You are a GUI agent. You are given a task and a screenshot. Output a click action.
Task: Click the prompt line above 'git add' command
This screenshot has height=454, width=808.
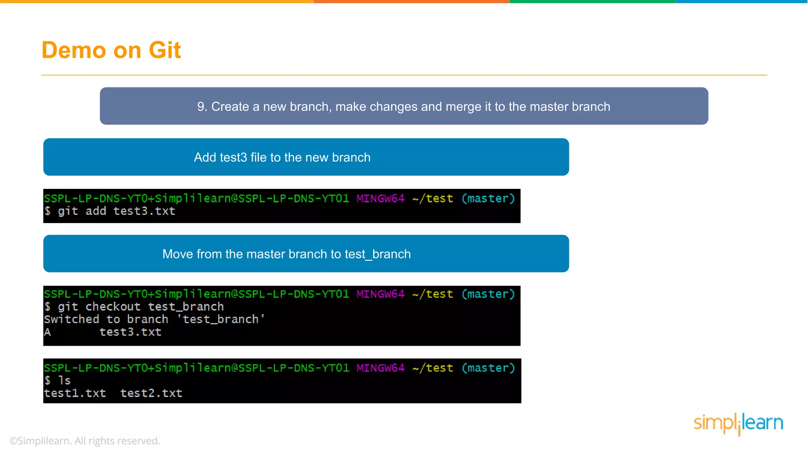279,198
